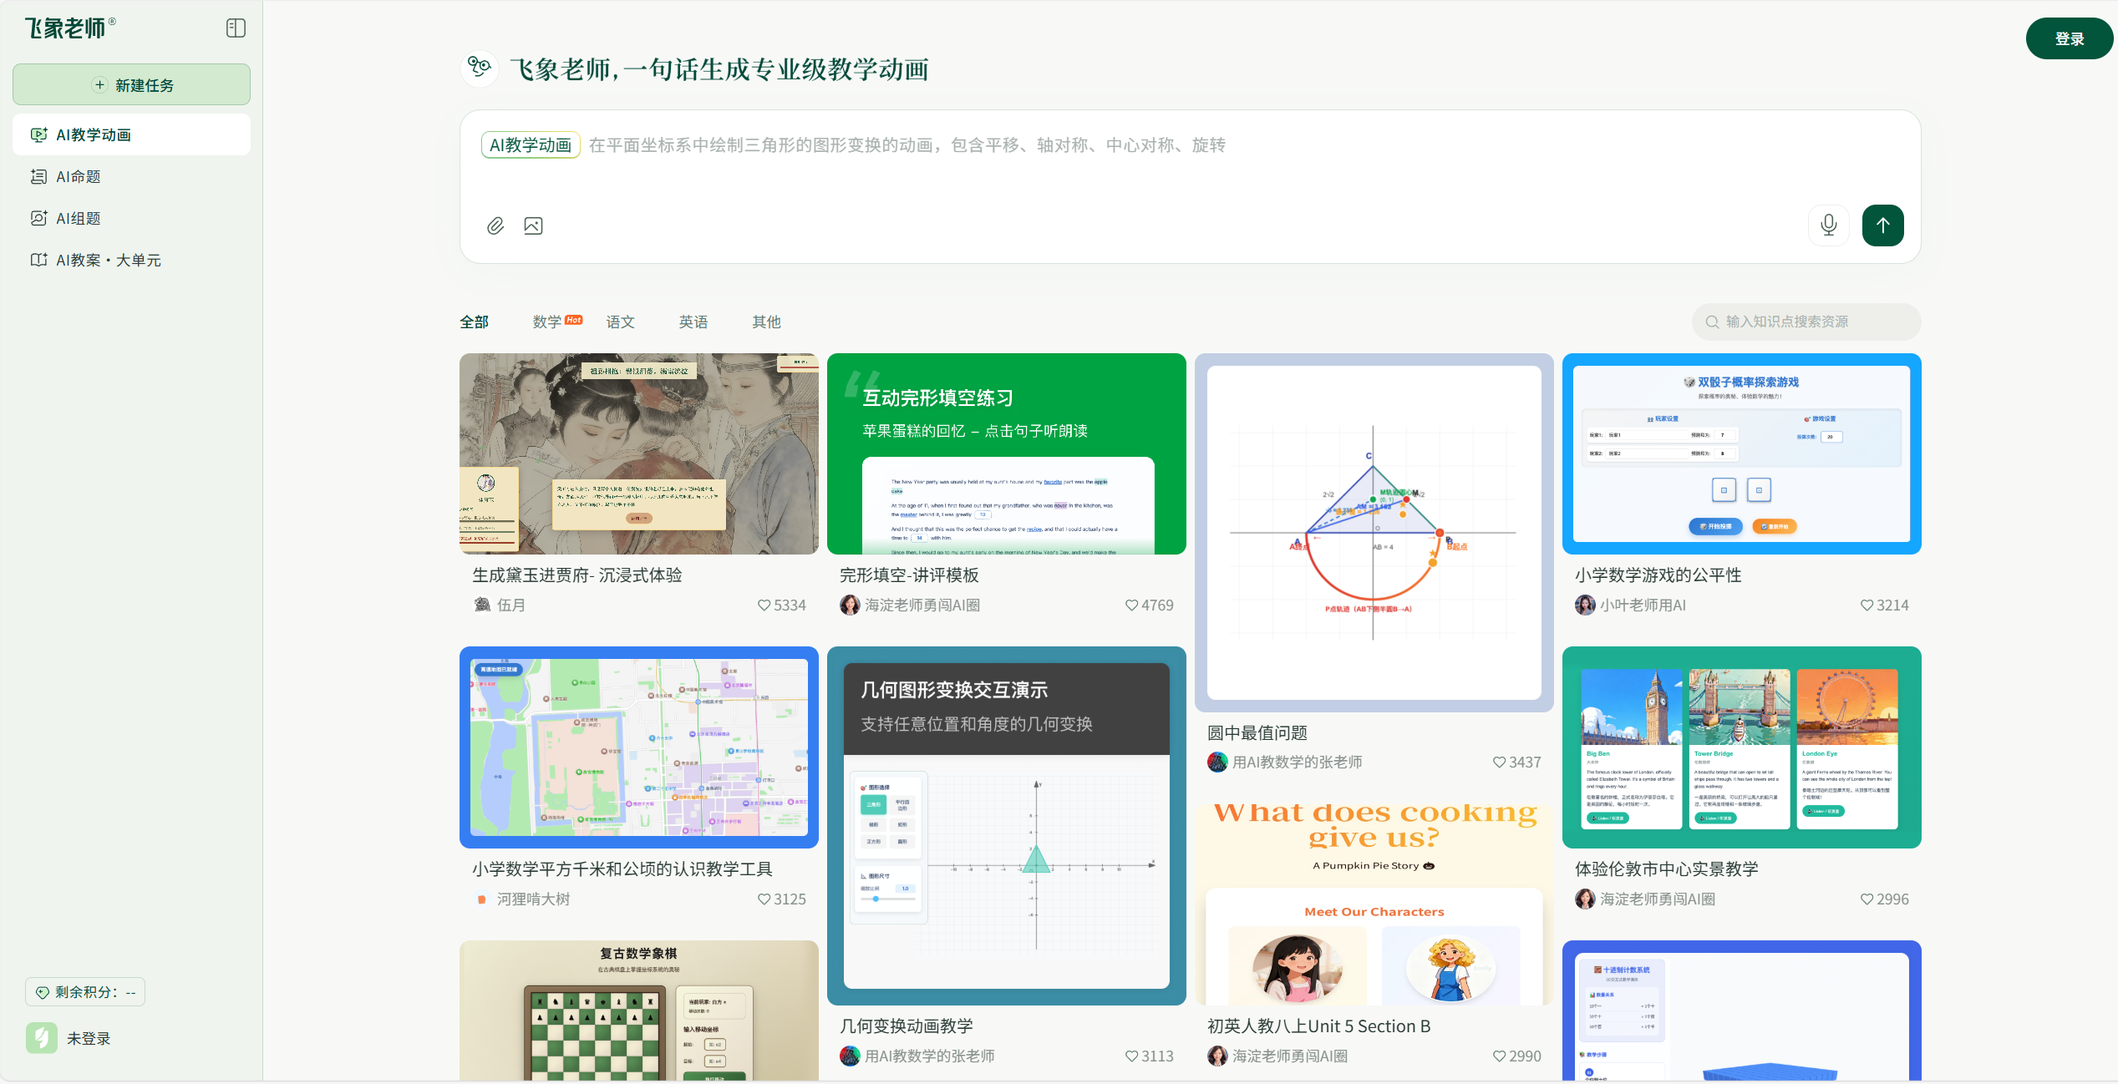Viewport: 2118px width, 1084px height.
Task: Click the 未登录 label
Action: point(89,1038)
